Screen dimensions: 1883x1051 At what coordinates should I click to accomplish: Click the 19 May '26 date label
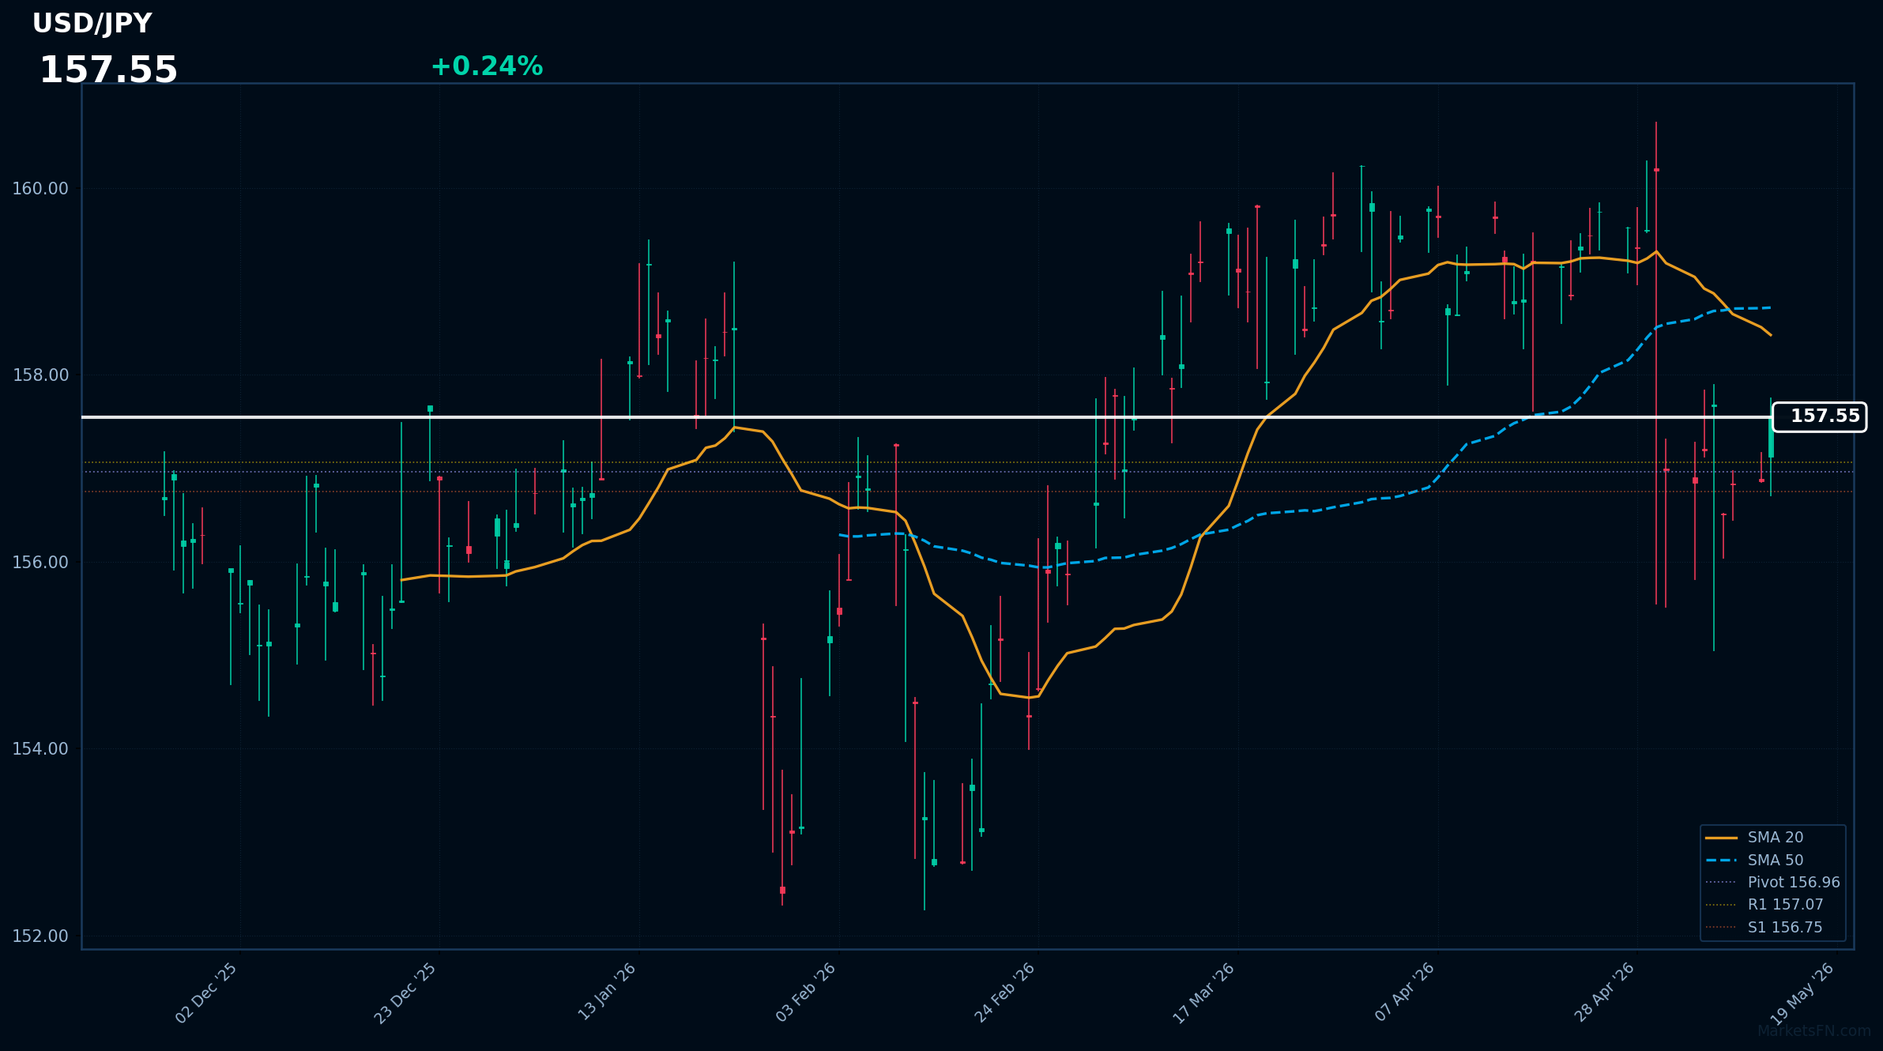tap(1802, 993)
